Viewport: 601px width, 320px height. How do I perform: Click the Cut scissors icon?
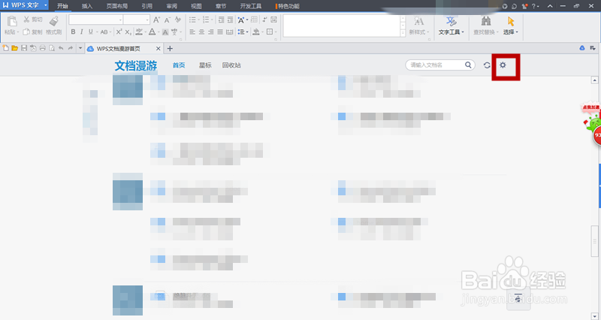[x=26, y=20]
